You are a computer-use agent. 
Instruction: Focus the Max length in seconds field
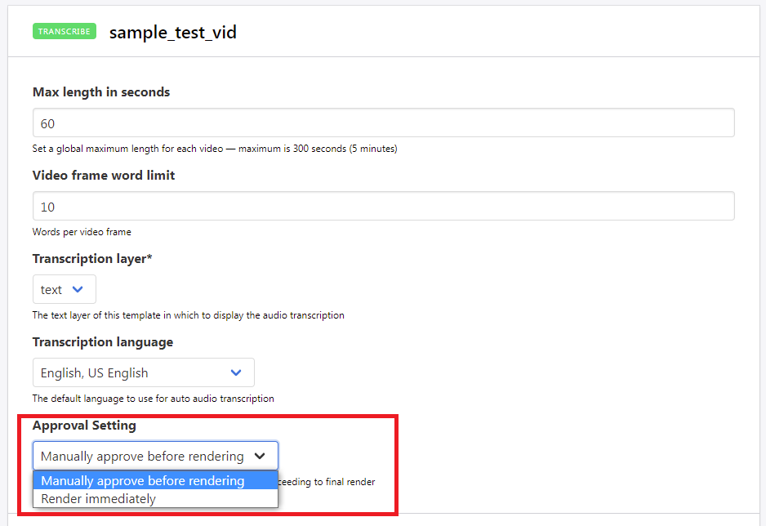point(383,123)
